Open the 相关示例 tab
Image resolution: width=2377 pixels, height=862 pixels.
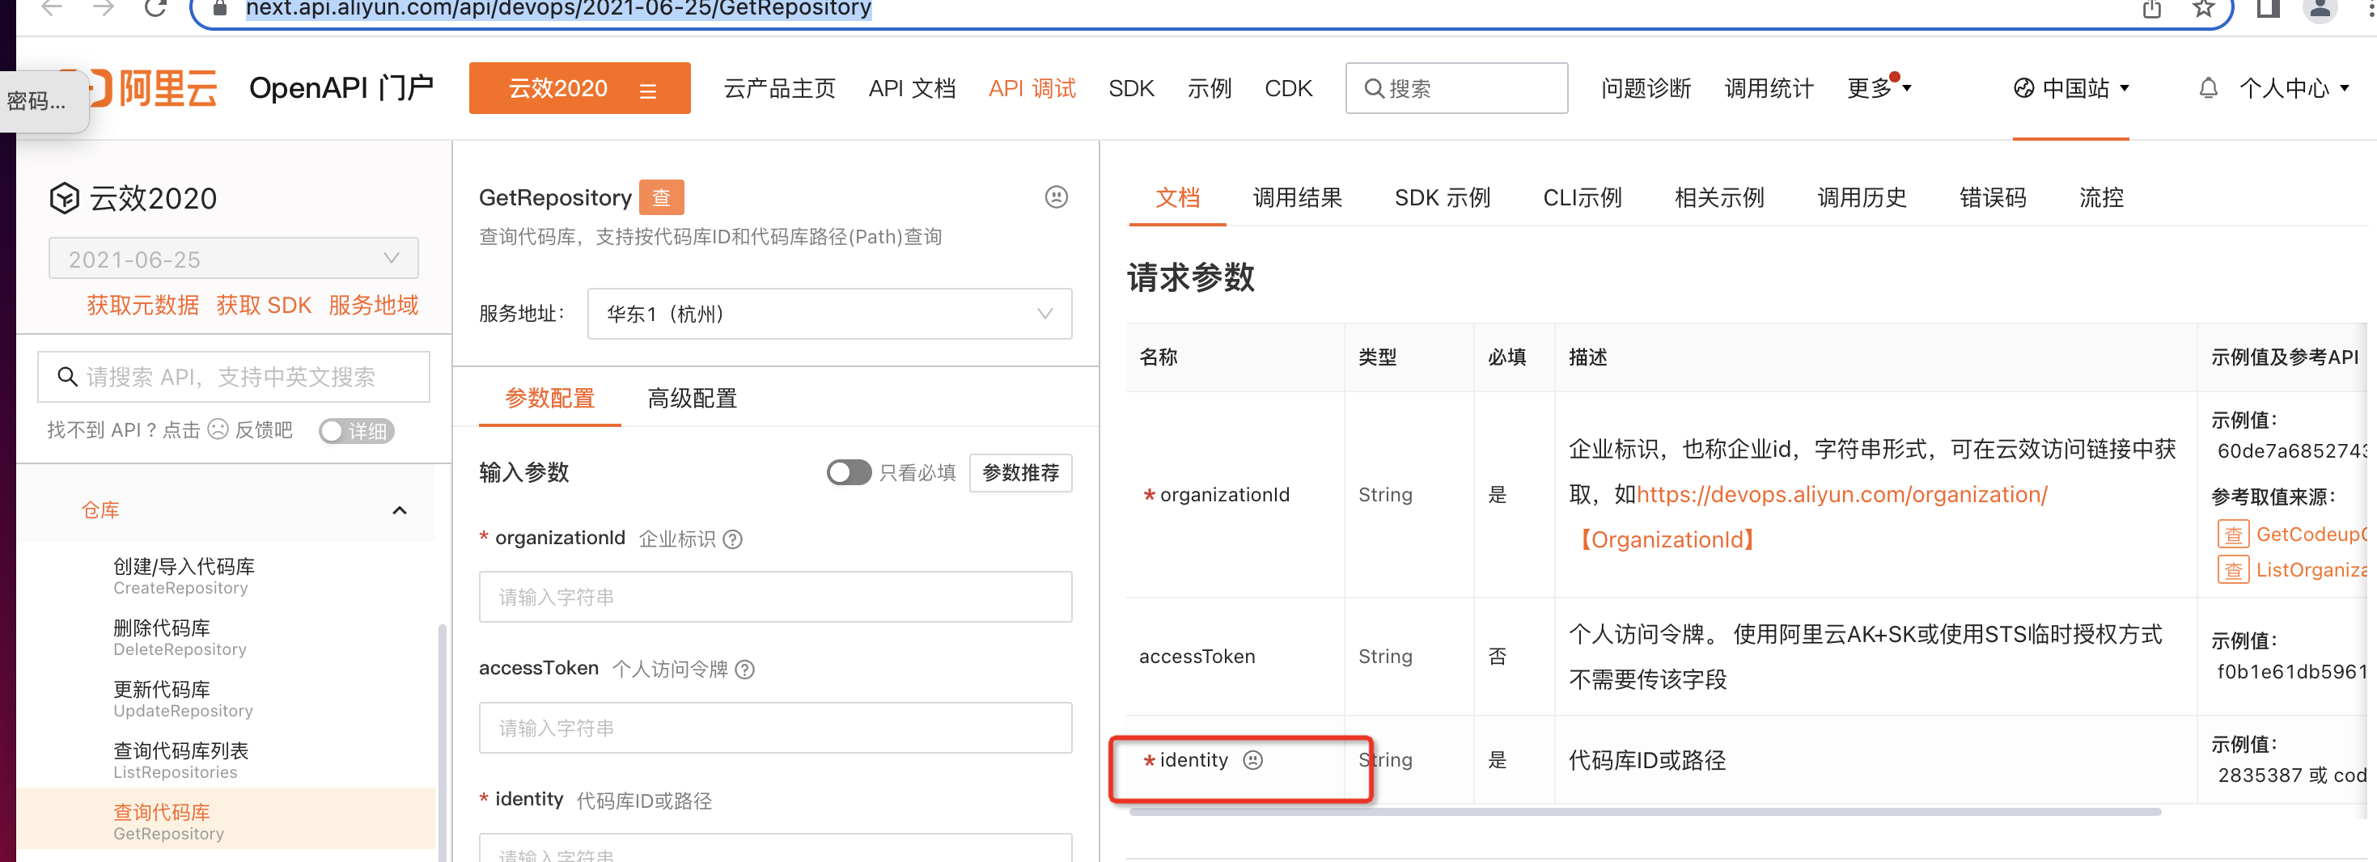coord(1719,197)
